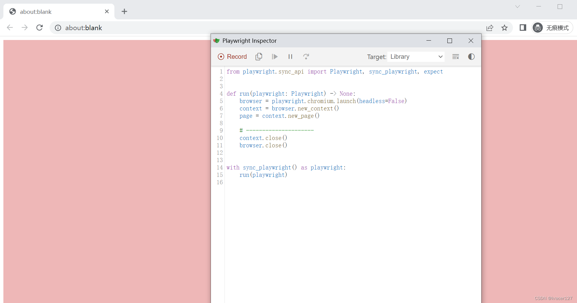The width and height of the screenshot is (577, 303).
Task: Click the 'run(playwright)' code line
Action: (x=263, y=175)
